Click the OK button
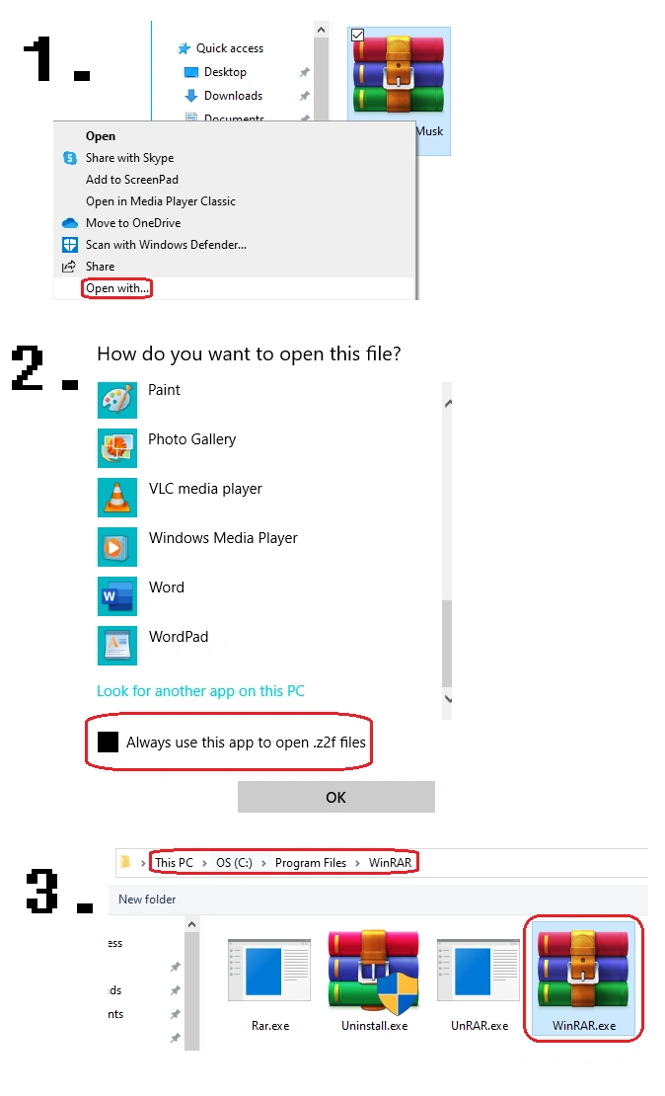Image resolution: width=665 pixels, height=1096 pixels. tap(336, 797)
